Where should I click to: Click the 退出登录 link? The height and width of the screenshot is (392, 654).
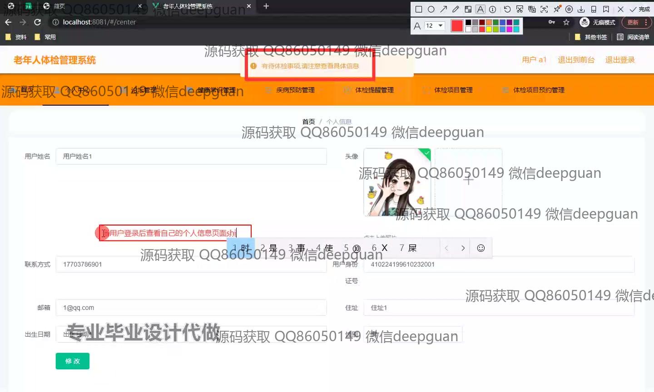click(x=619, y=60)
